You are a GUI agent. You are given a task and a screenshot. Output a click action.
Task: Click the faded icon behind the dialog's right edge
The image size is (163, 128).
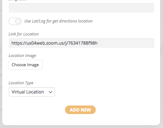161,50
